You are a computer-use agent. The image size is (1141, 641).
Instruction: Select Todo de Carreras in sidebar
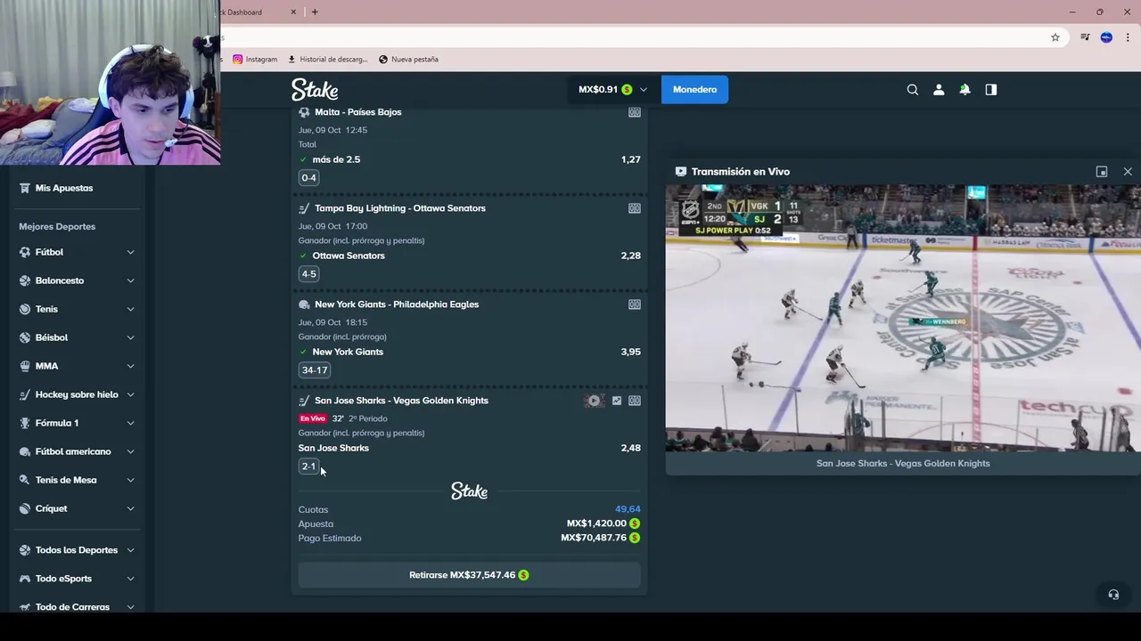(x=72, y=607)
